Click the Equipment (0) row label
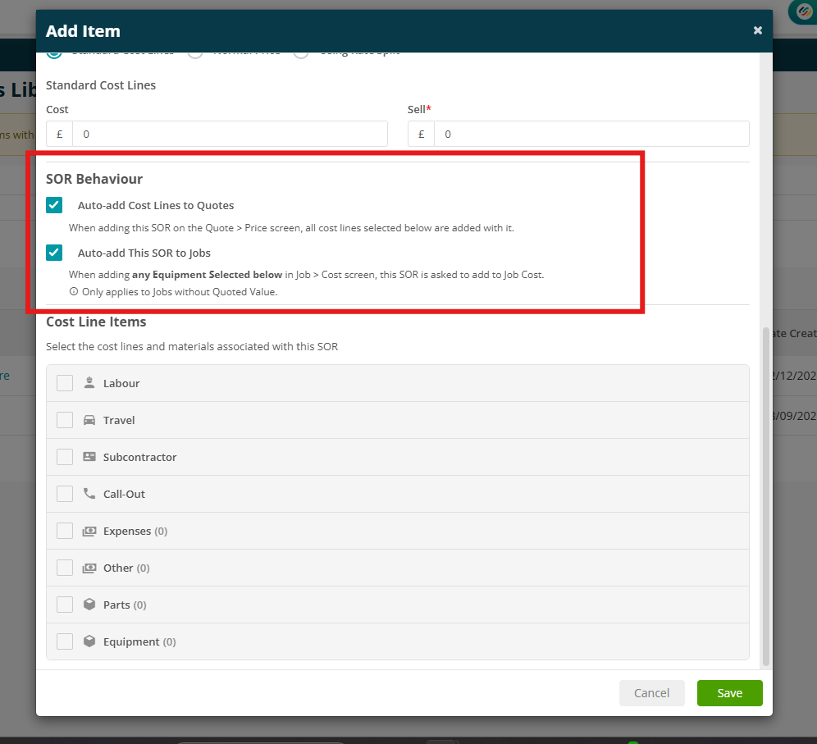The width and height of the screenshot is (817, 744). (139, 642)
